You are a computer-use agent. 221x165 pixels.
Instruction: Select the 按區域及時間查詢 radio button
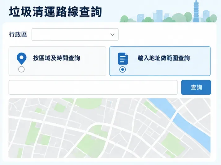pyautogui.click(x=21, y=69)
